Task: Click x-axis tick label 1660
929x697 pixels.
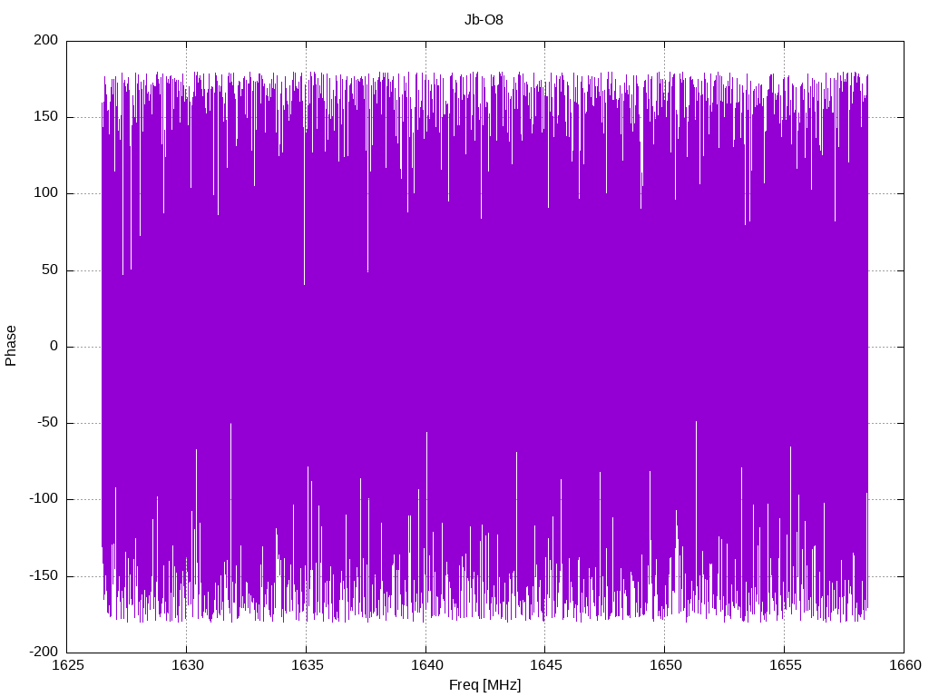Action: 905,665
